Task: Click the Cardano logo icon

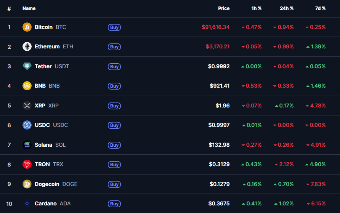Action: pyautogui.click(x=27, y=203)
